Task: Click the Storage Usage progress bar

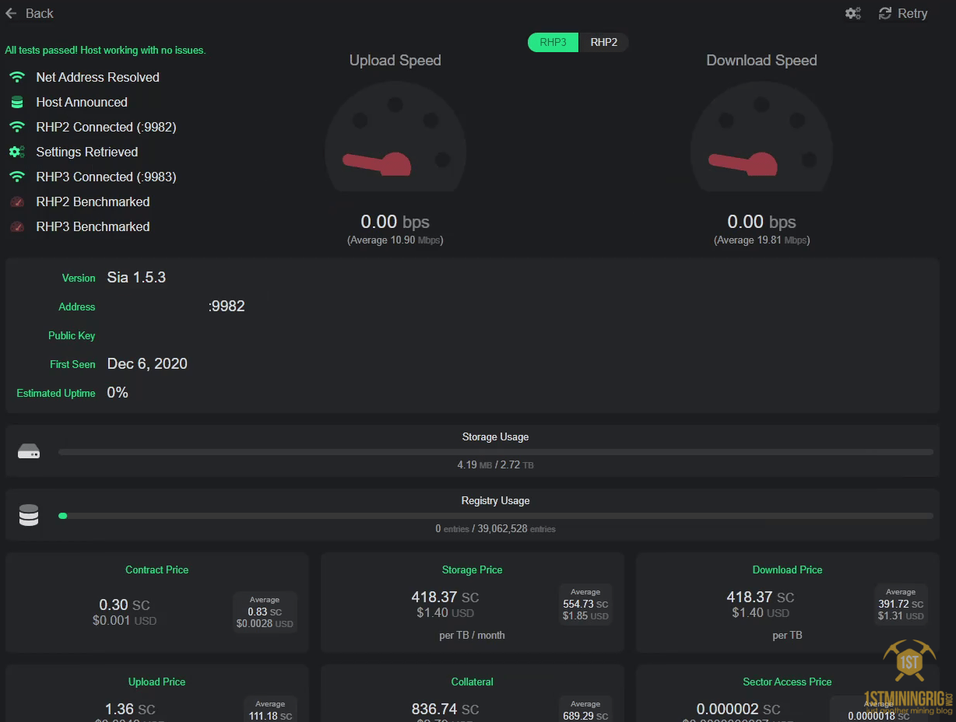Action: click(x=496, y=452)
